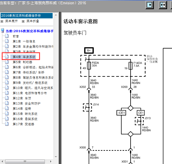172x164 pixels.
Task: Click the expand-panel arrow toolbar icon
Action: tap(150, 5)
